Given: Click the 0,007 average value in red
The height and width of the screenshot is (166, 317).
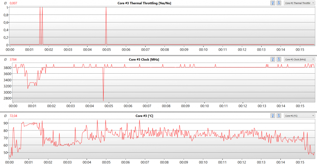Looking at the screenshot, I should click(14, 3).
